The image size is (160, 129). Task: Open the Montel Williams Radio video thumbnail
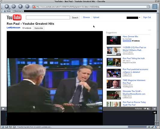(x=114, y=51)
